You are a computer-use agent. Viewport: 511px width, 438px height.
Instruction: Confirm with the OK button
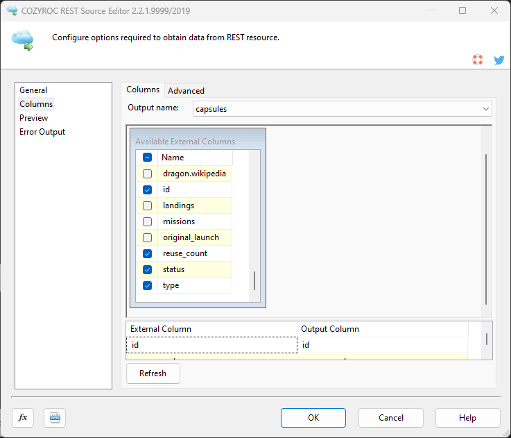[x=313, y=417]
